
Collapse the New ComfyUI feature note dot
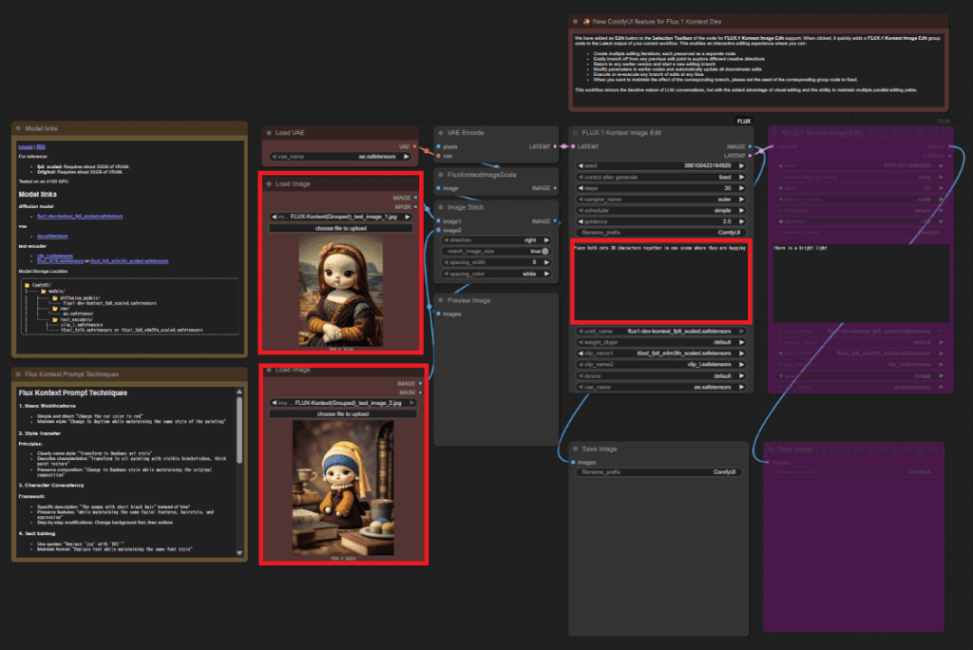[575, 22]
